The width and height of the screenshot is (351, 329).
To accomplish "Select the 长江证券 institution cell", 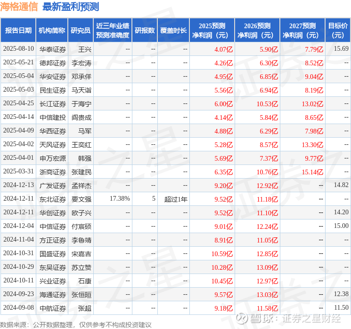I will click(x=53, y=104).
